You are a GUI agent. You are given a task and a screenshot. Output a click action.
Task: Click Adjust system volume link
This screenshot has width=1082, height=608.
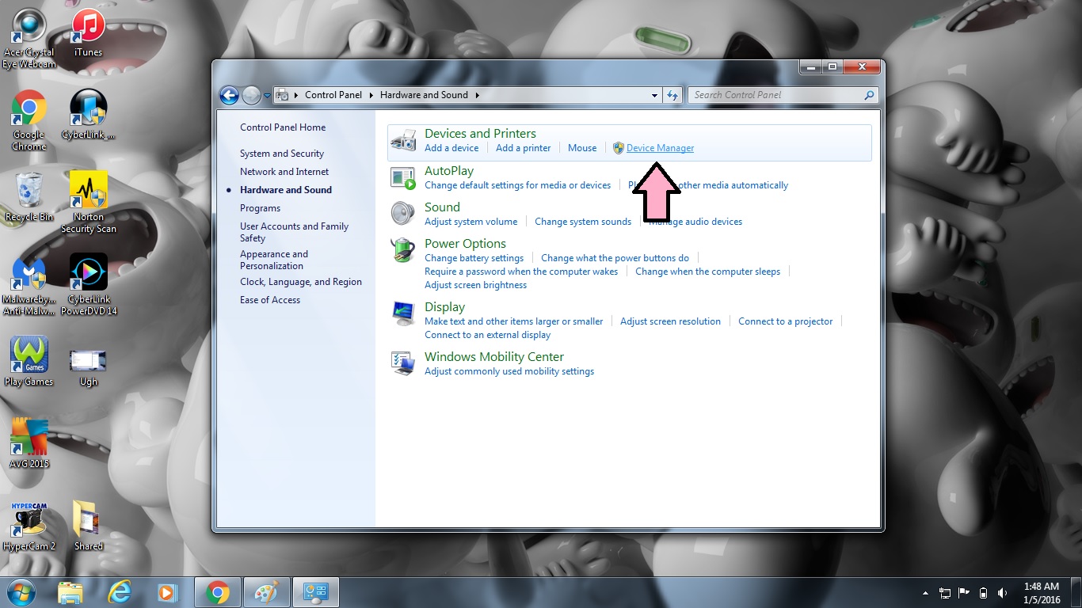point(471,222)
